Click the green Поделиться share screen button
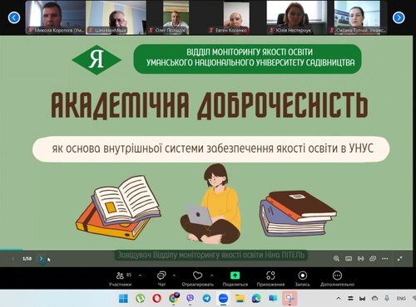 (235, 279)
